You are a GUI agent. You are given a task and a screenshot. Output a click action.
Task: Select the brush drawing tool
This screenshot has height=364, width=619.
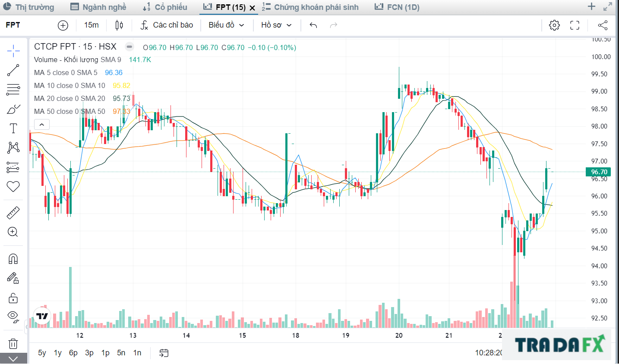pos(13,109)
